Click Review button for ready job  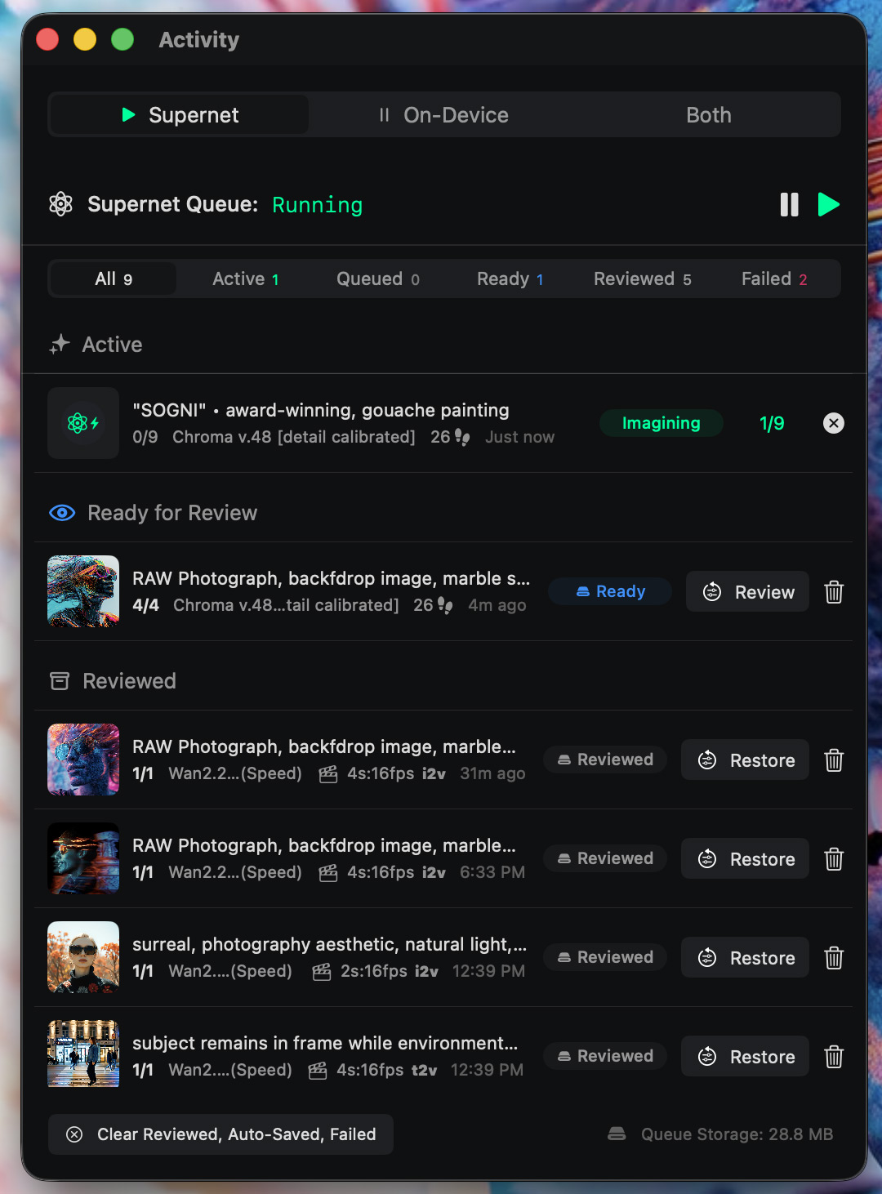[x=747, y=592]
